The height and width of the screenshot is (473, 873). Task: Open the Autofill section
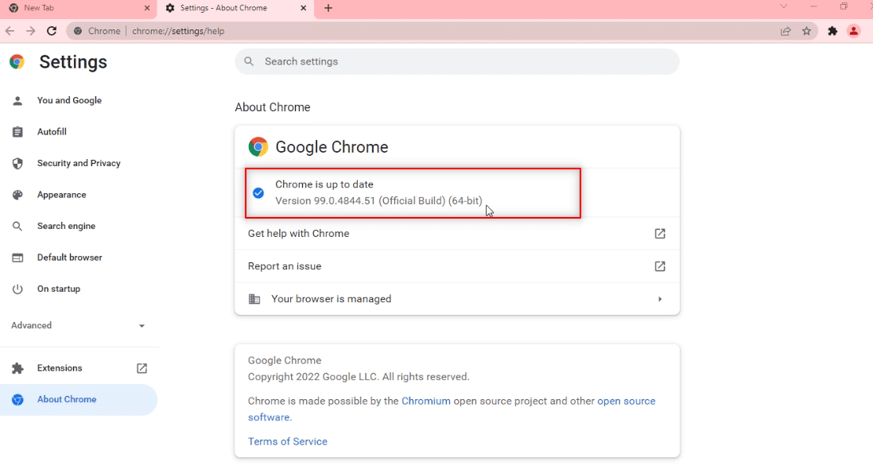click(52, 132)
